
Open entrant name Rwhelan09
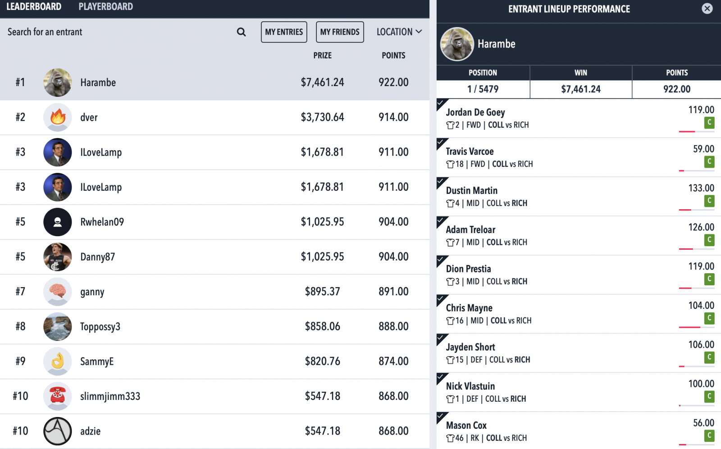click(x=102, y=222)
